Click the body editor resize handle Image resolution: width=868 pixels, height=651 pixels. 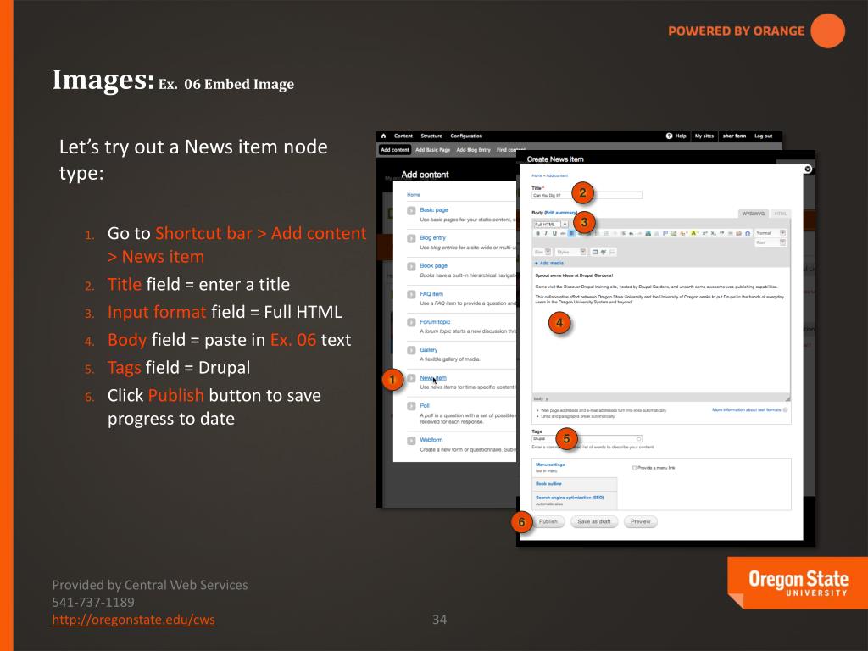click(x=787, y=398)
